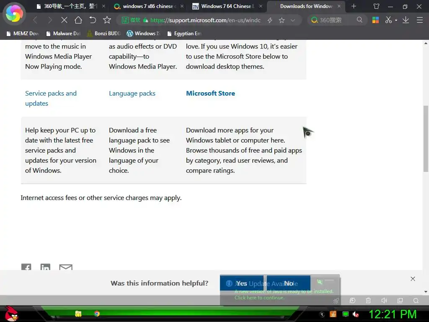The image size is (429, 322).
Task: Click the page scrollbar thumb
Action: (426, 138)
